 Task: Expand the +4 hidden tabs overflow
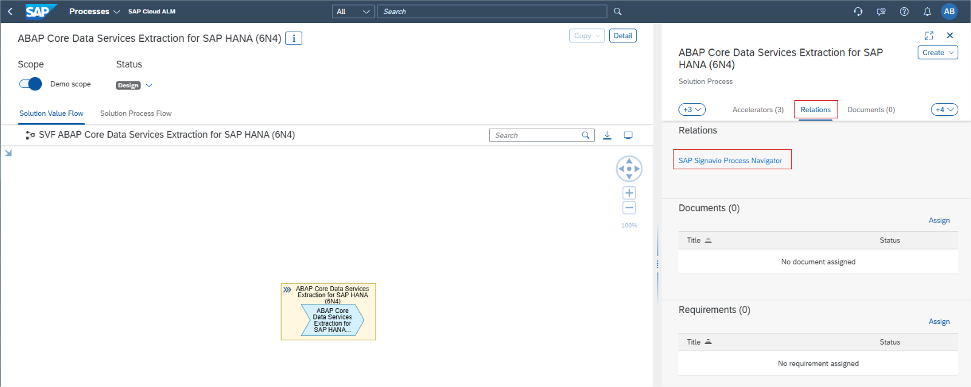coord(944,110)
